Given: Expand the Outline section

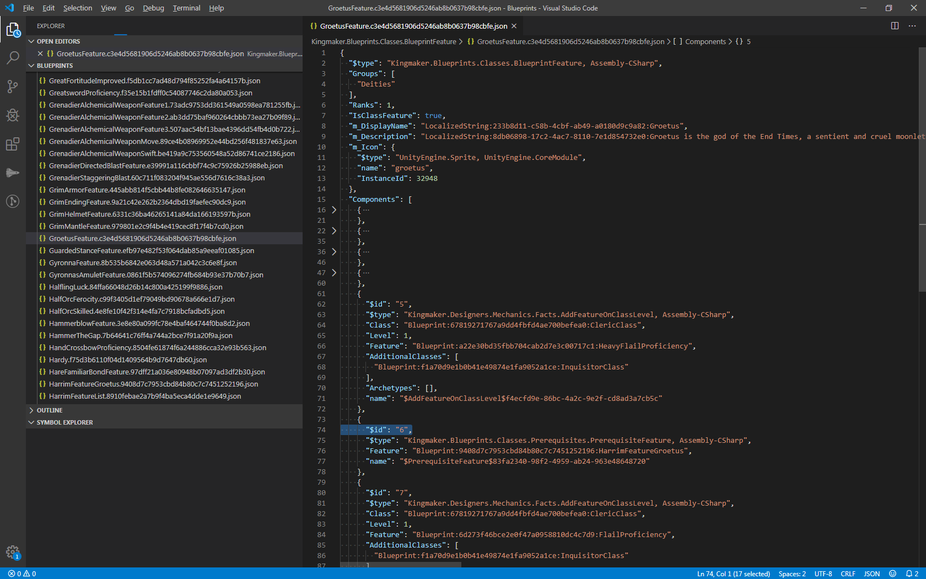Looking at the screenshot, I should point(164,410).
